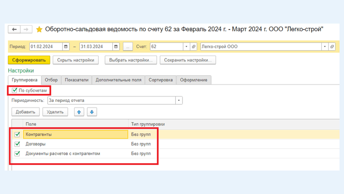Click the За период отчета field

[111, 100]
